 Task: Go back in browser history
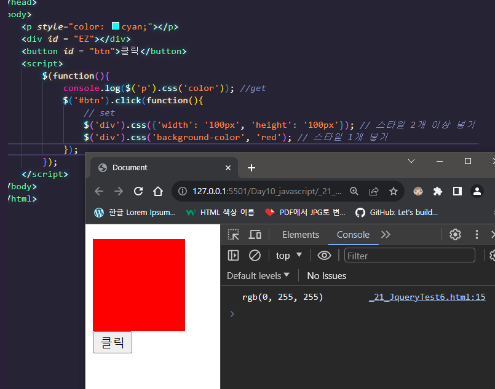point(99,191)
